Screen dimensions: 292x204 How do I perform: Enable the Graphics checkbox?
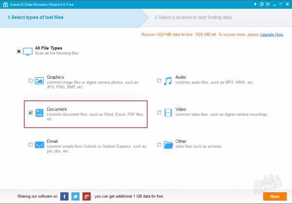tap(31, 81)
